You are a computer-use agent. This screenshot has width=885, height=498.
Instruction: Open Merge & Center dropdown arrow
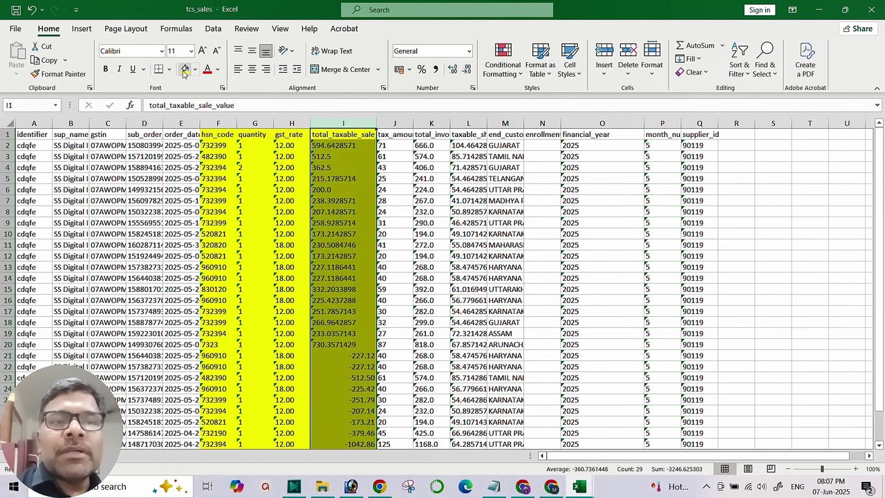(x=378, y=69)
